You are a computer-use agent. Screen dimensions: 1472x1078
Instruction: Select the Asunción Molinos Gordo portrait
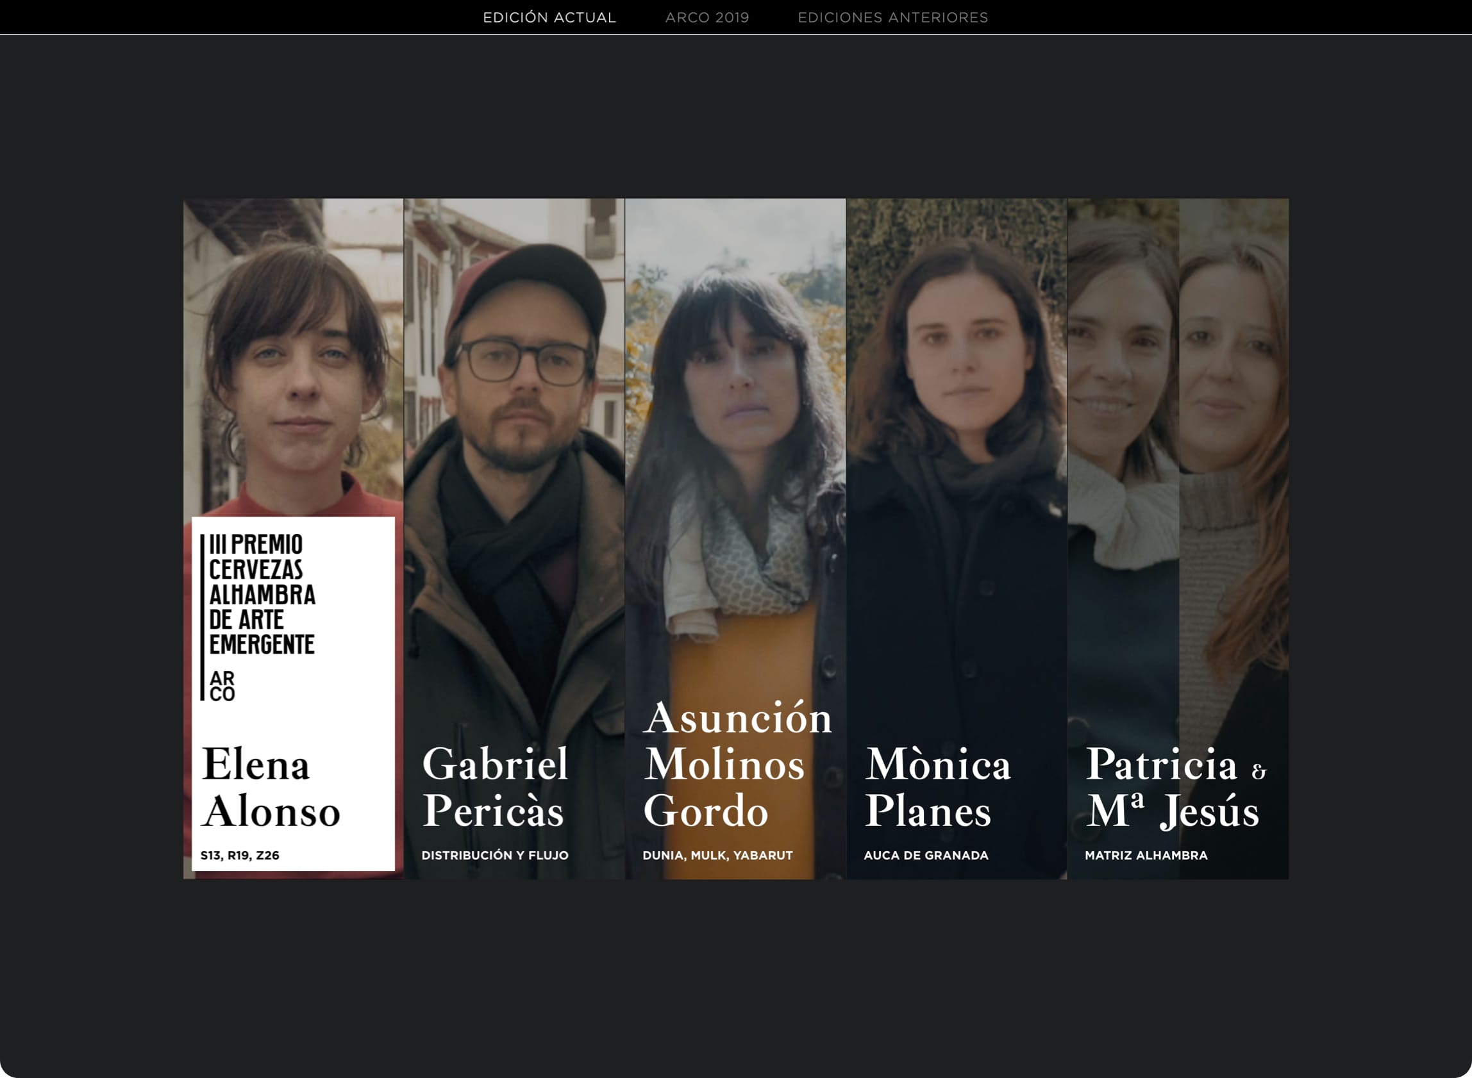[x=735, y=539]
